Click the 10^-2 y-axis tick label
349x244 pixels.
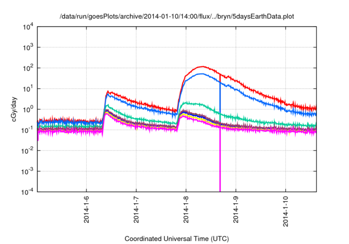pos(27,151)
